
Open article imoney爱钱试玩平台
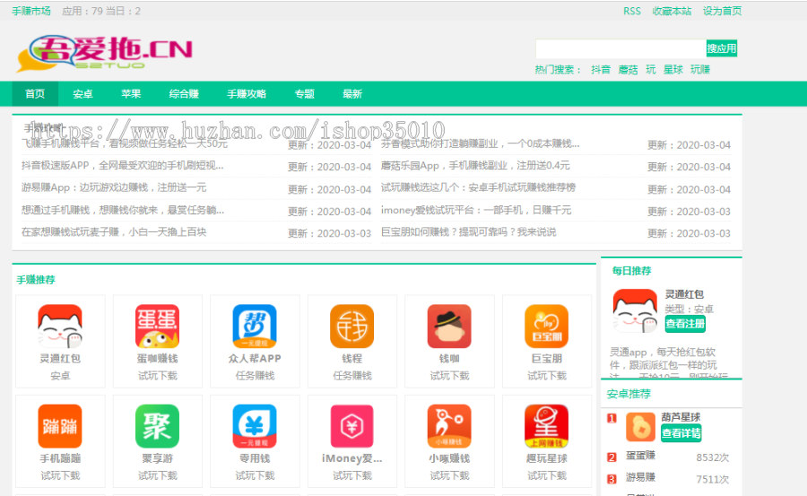476,210
